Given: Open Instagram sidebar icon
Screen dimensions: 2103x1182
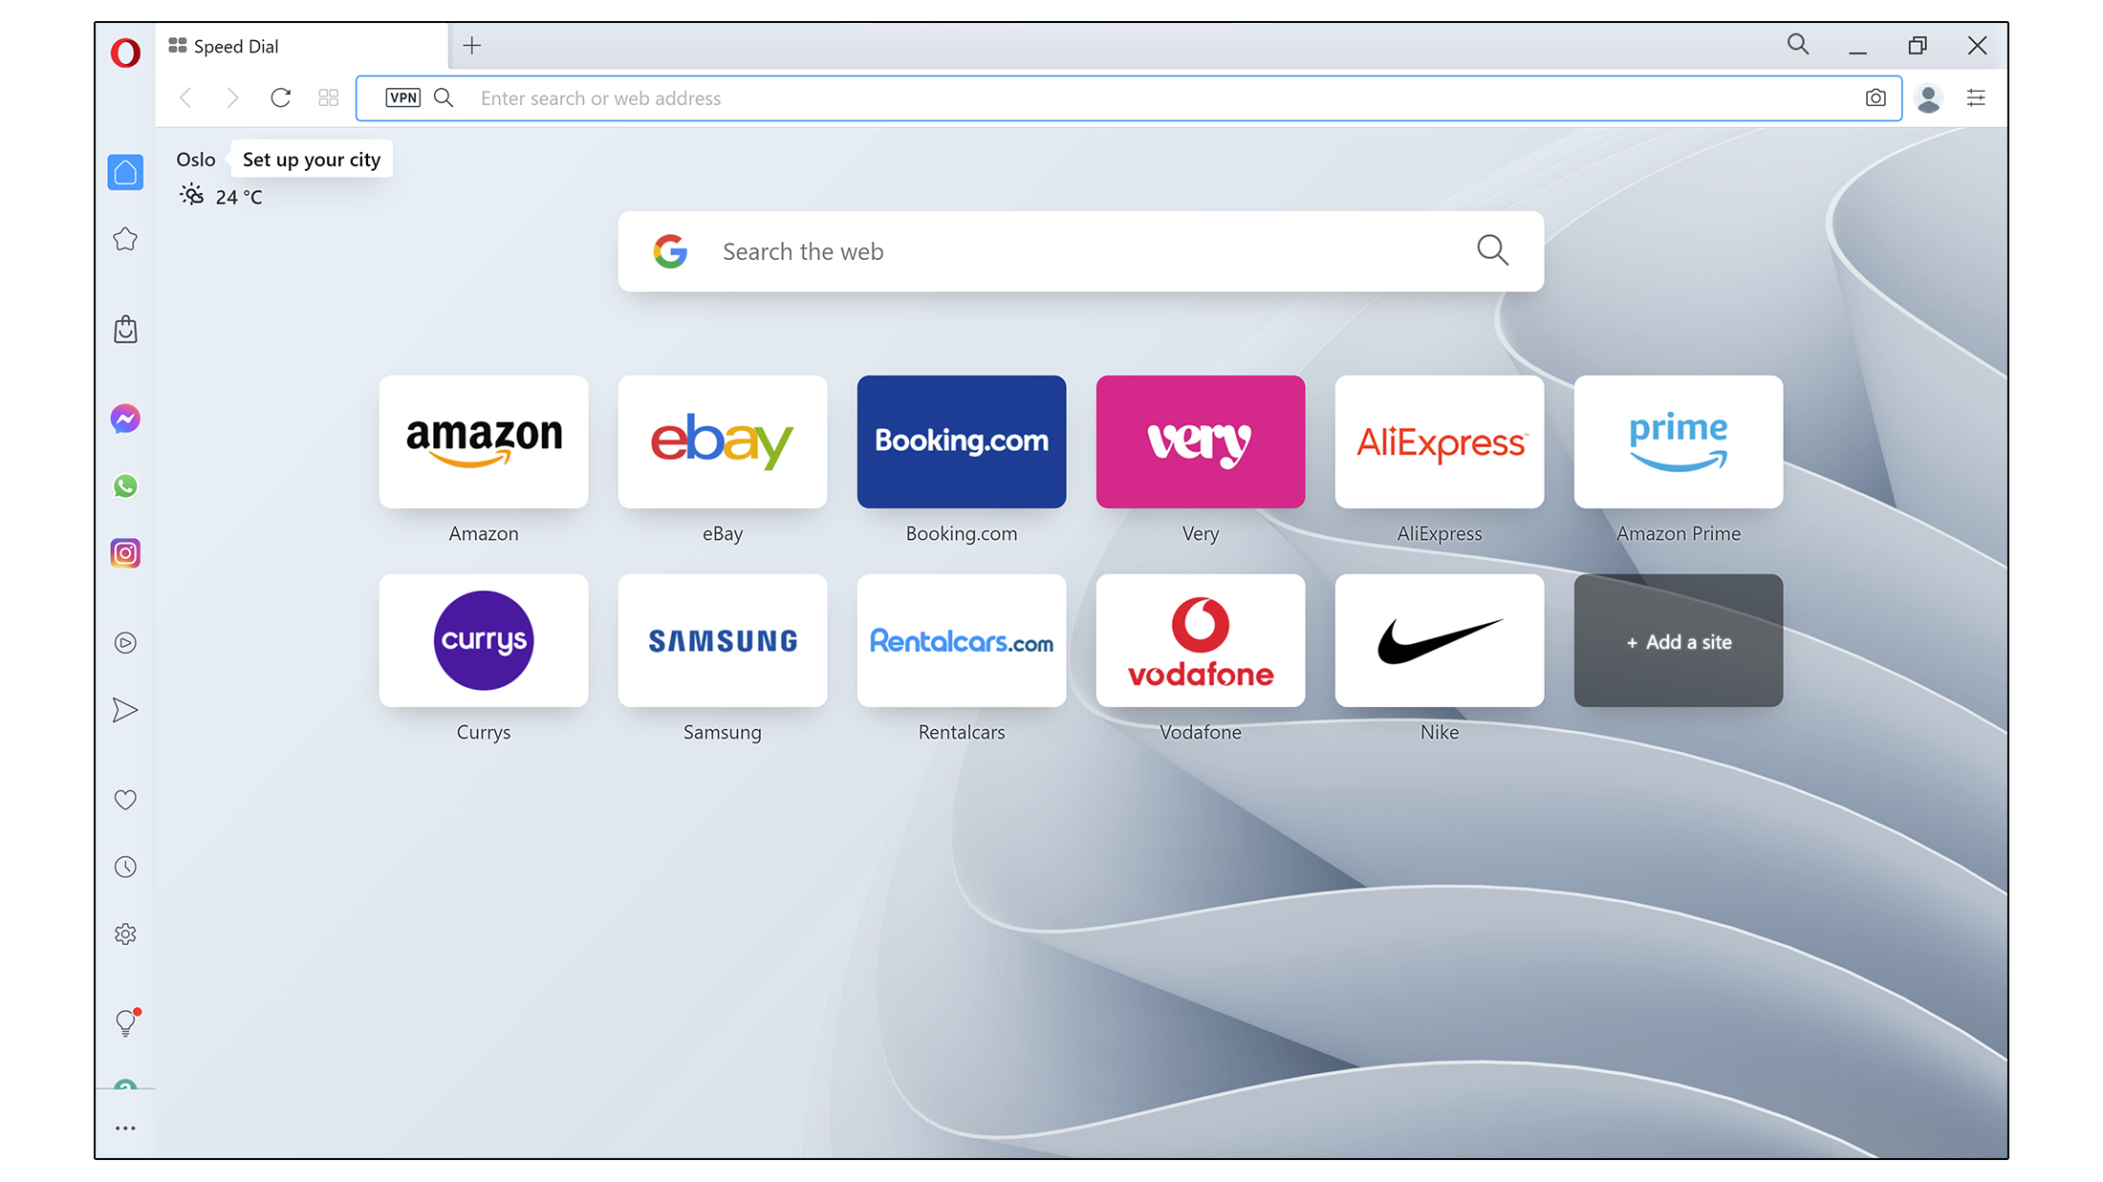Looking at the screenshot, I should pos(127,552).
